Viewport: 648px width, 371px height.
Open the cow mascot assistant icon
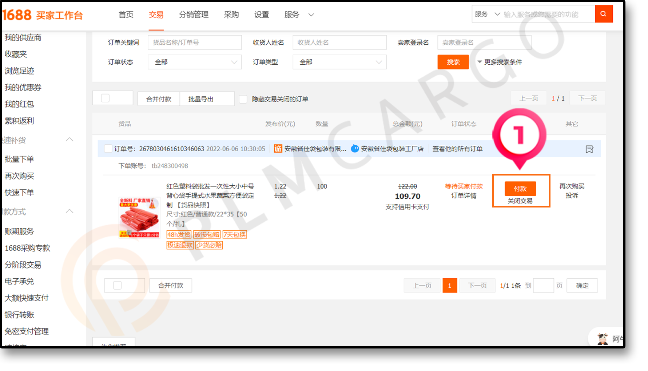[603, 339]
